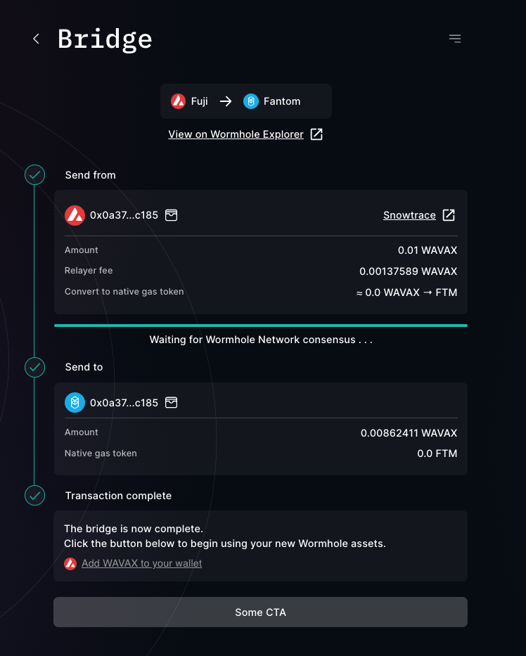Click the envelope icon beside the Send to address

click(171, 402)
